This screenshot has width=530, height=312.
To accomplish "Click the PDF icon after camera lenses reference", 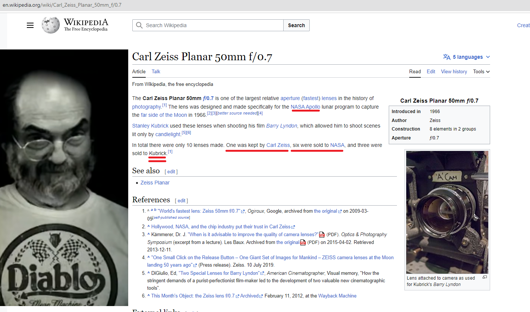I will pyautogui.click(x=322, y=235).
